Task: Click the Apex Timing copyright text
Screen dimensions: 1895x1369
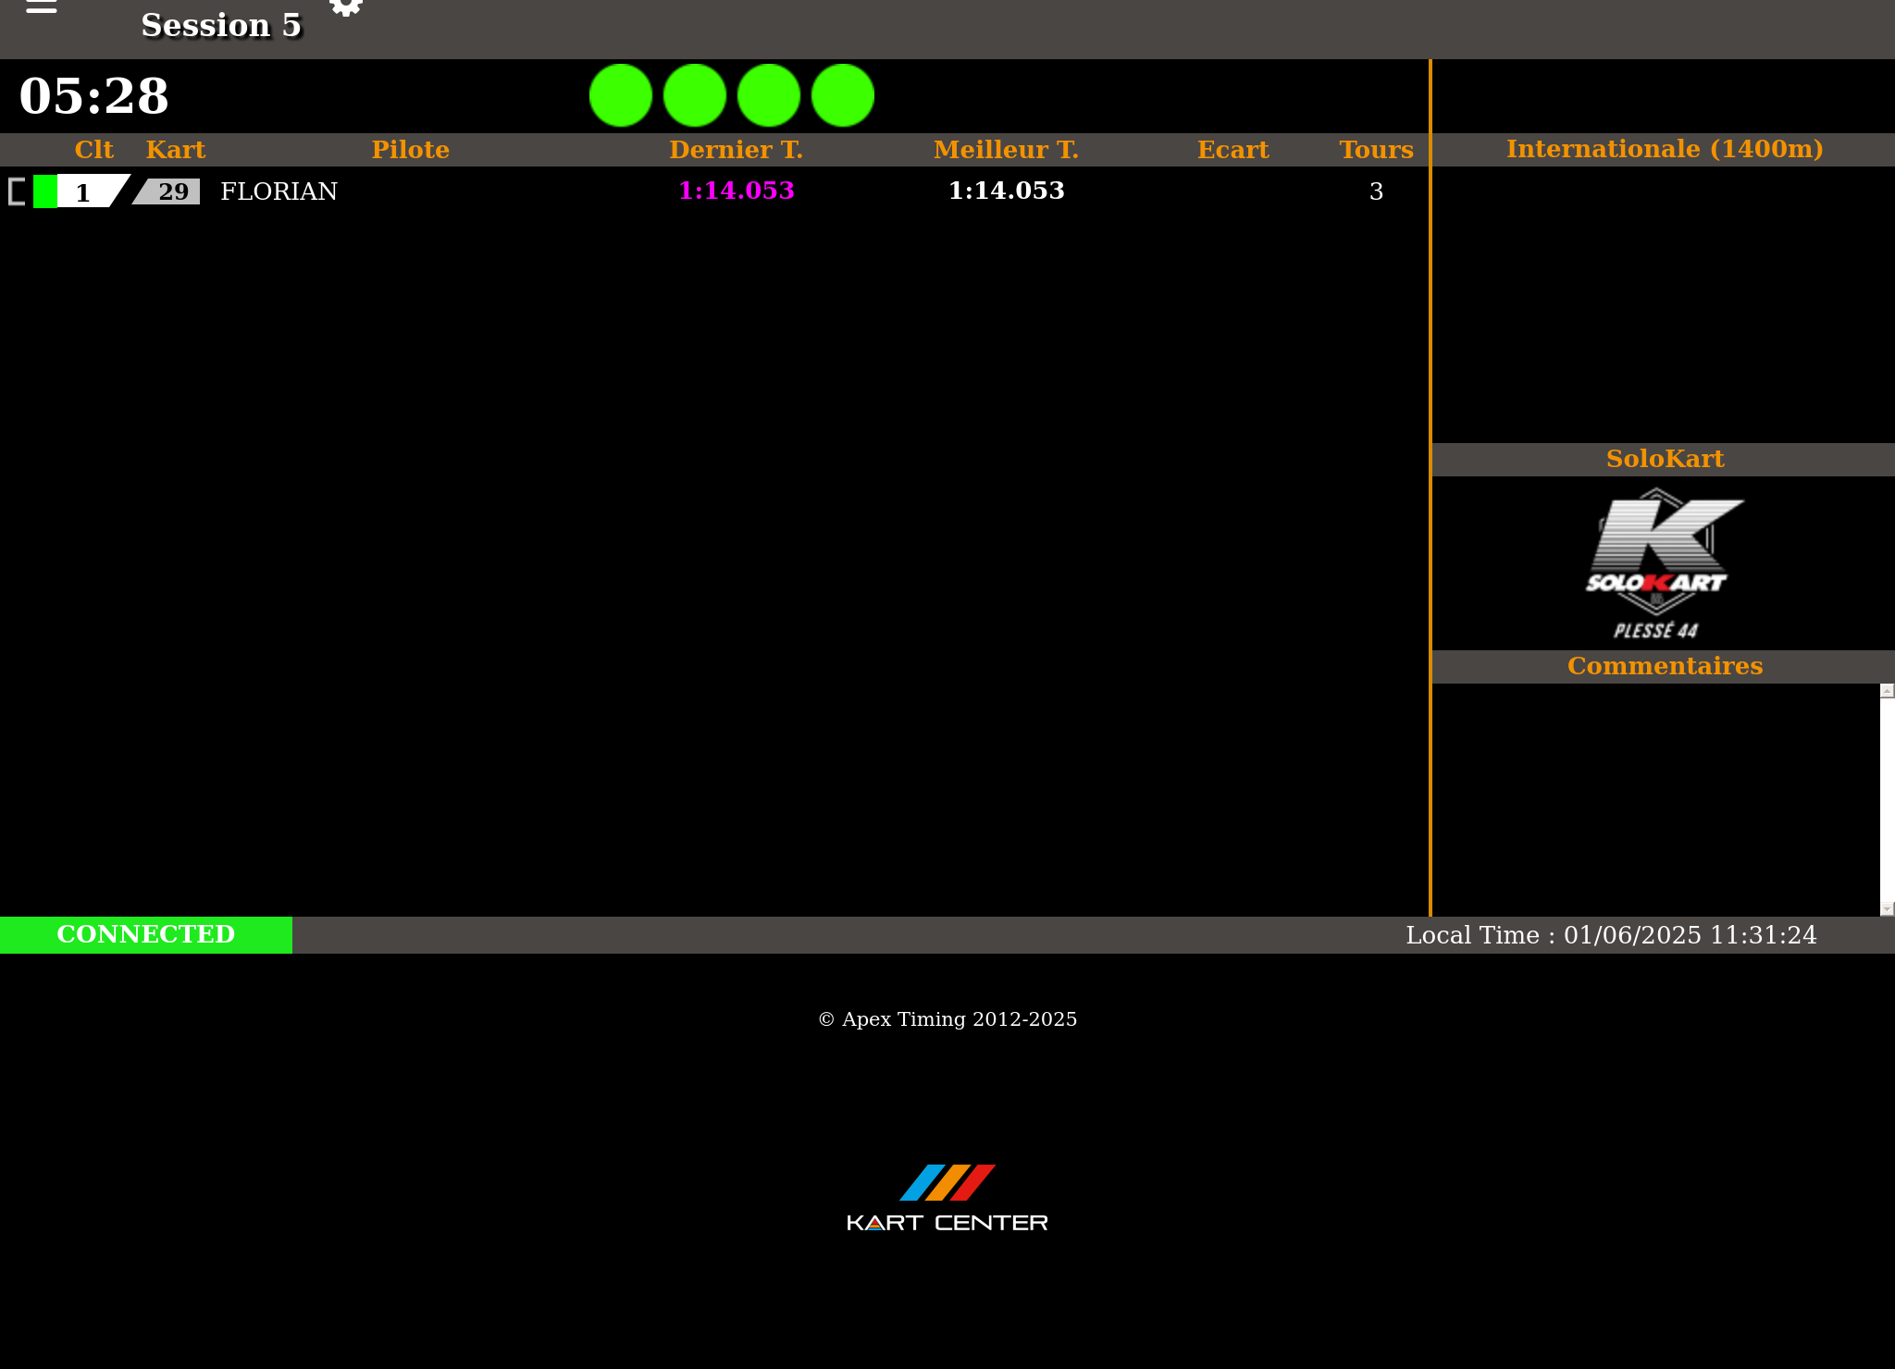Action: [947, 1019]
